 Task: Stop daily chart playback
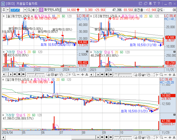coord(107,137)
